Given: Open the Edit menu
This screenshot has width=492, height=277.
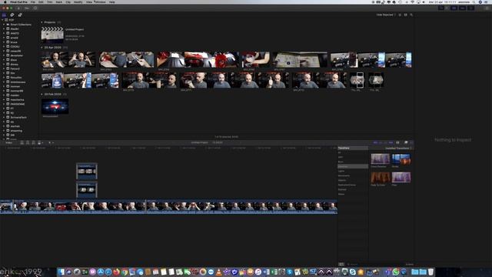Looking at the screenshot, I should pos(41,2).
